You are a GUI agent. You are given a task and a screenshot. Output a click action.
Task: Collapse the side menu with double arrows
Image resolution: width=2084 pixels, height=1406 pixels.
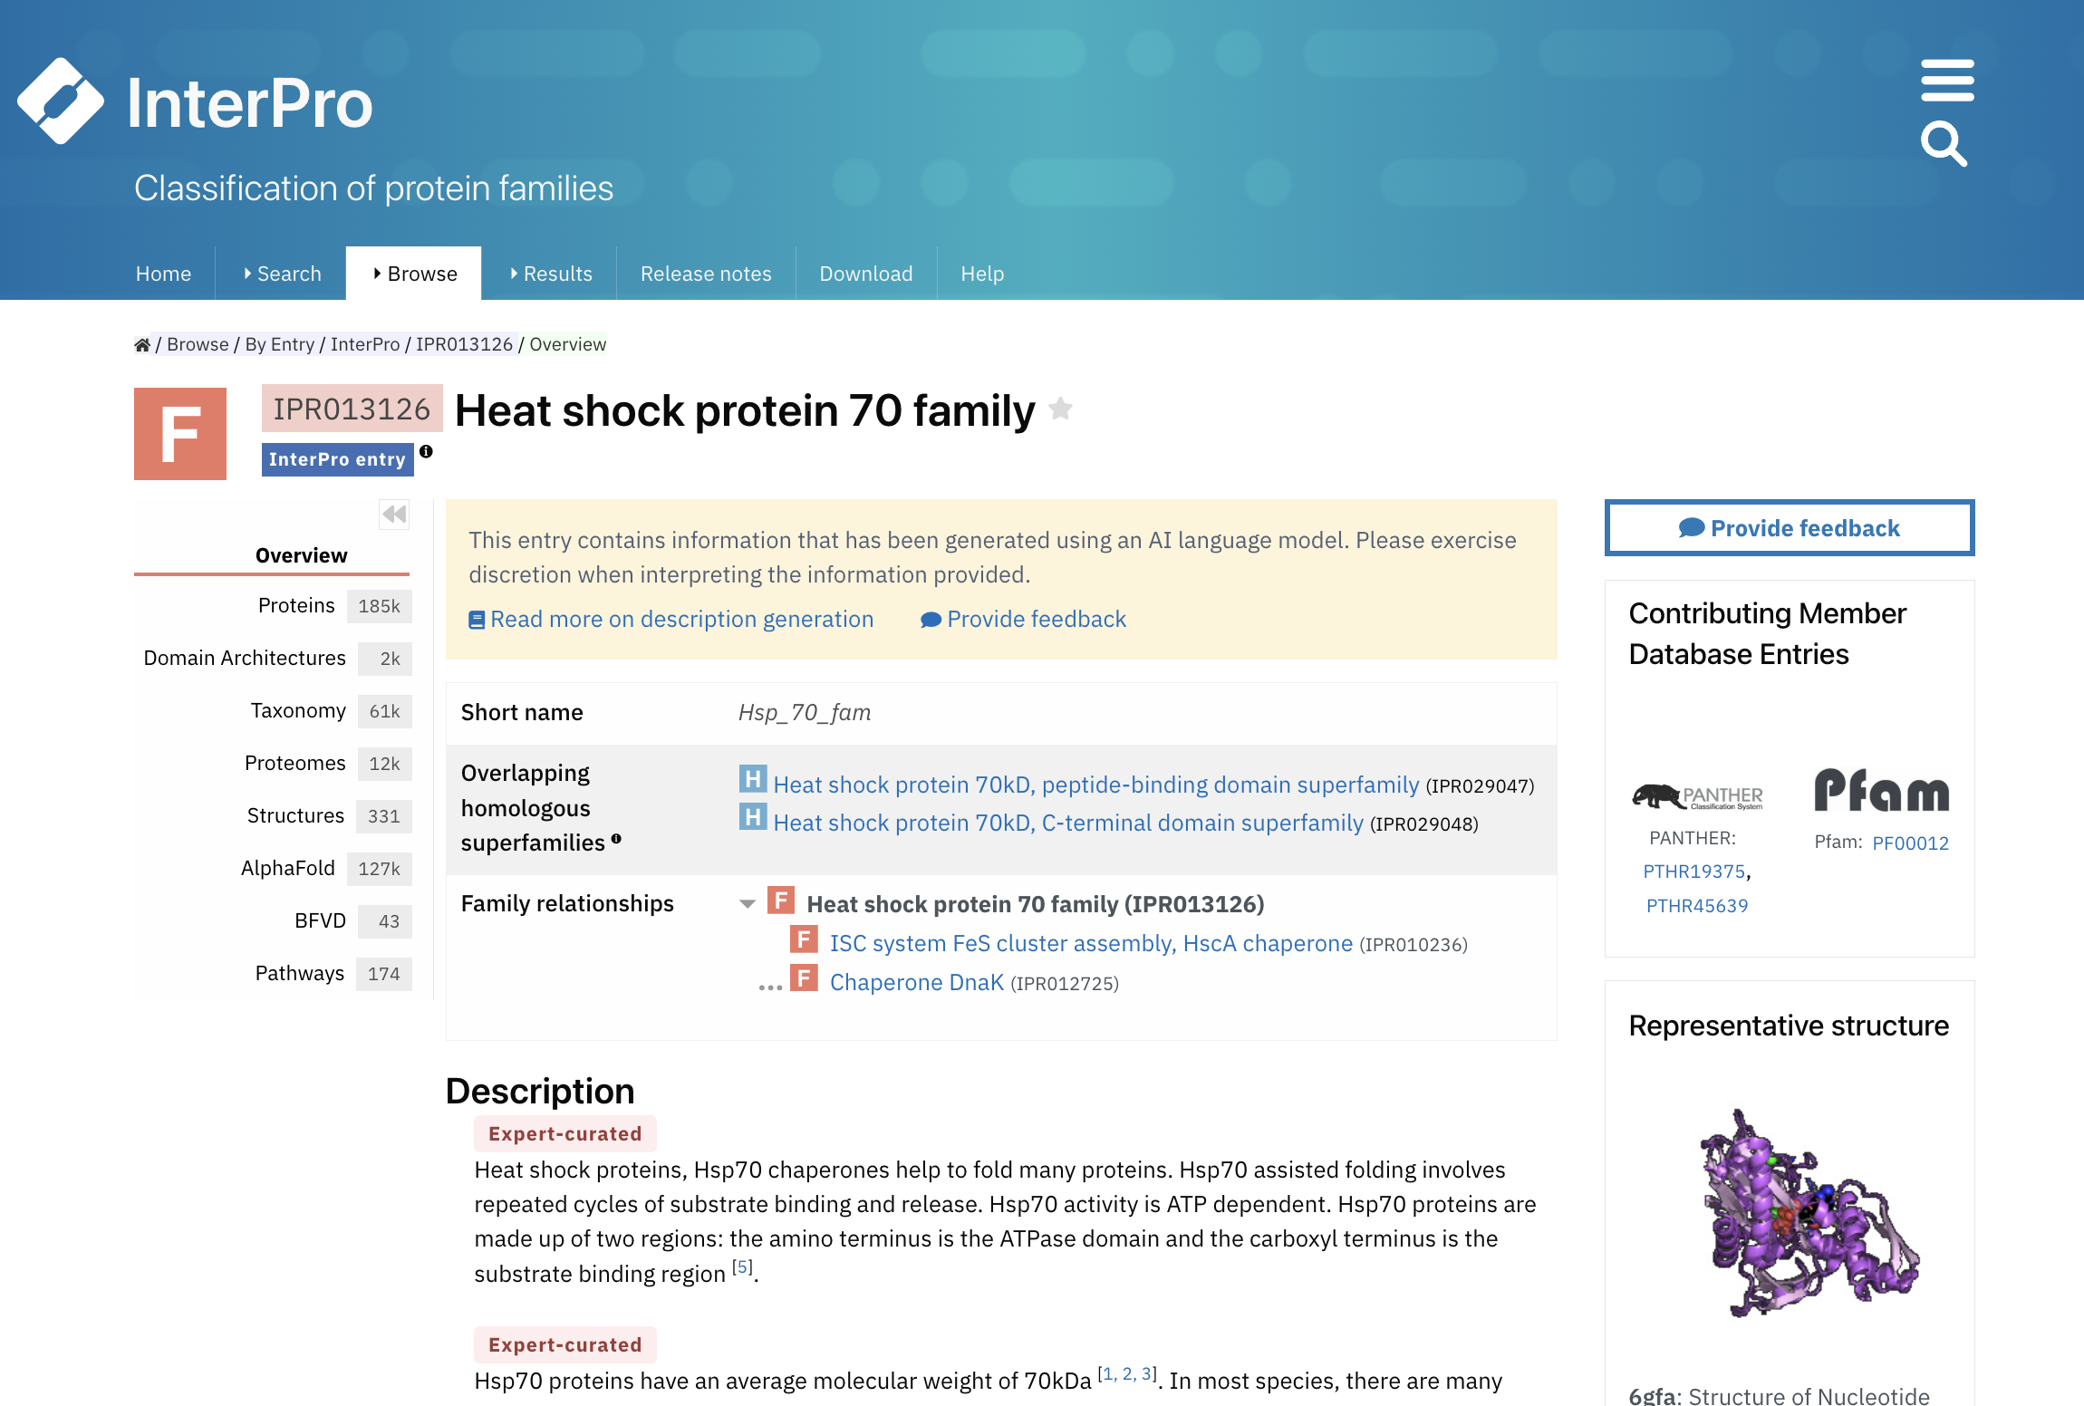click(x=394, y=515)
